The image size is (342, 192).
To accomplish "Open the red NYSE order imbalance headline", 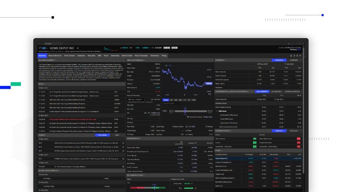I will click(73, 120).
